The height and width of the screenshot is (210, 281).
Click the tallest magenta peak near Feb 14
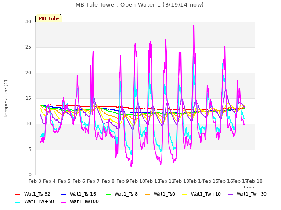[x=194, y=25]
